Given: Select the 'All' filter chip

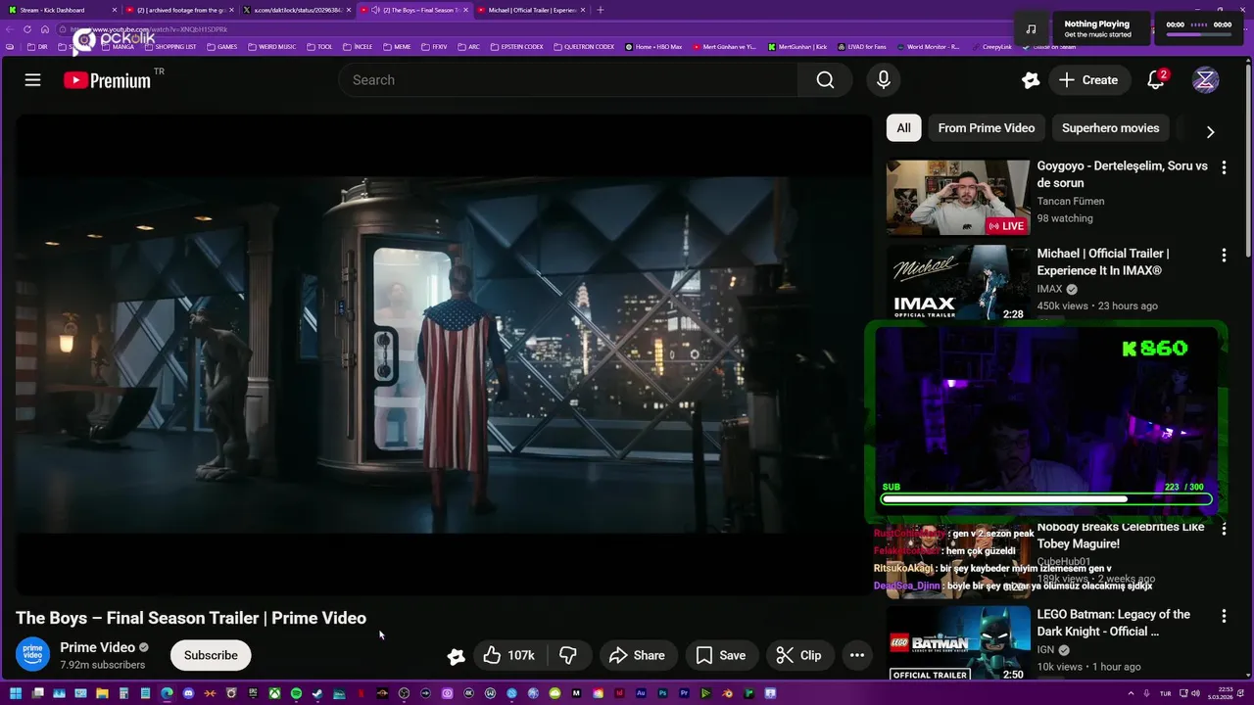Looking at the screenshot, I should pyautogui.click(x=903, y=128).
